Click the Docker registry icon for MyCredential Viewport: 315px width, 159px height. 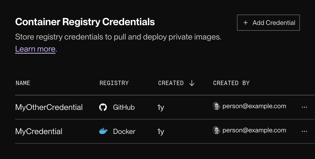pos(103,131)
